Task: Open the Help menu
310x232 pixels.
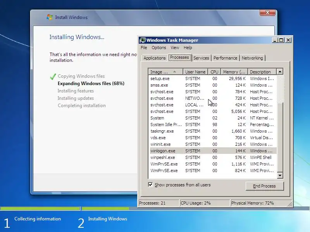Action: 188,48
